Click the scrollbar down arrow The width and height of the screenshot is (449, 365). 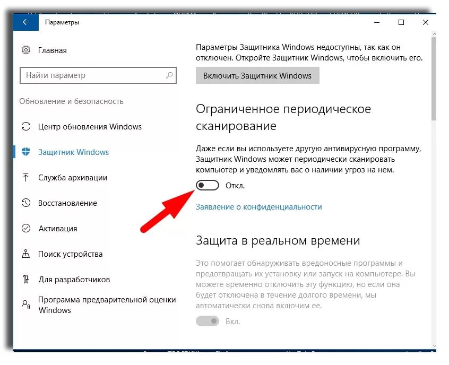tap(434, 346)
